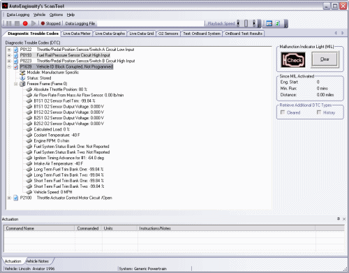Open toolbar options after Playback Speed slider

[259, 24]
